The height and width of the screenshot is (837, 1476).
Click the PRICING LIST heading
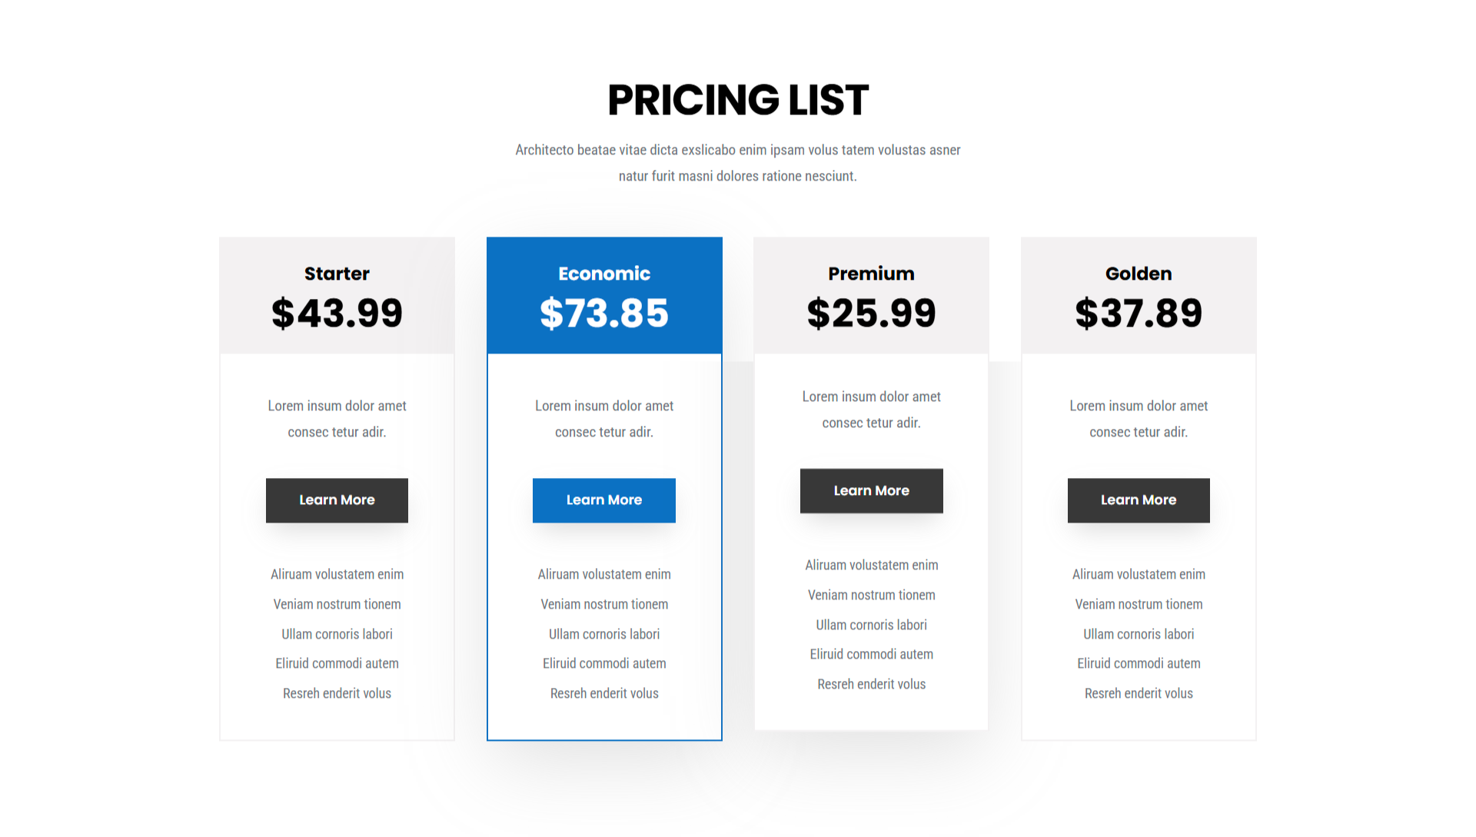click(x=738, y=100)
